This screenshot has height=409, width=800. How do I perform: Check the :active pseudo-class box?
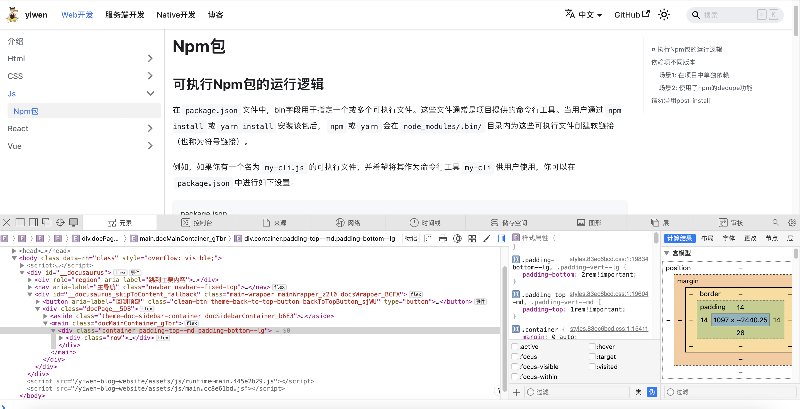[515, 347]
